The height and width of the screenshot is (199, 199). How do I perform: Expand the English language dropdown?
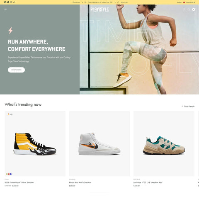point(179,2)
